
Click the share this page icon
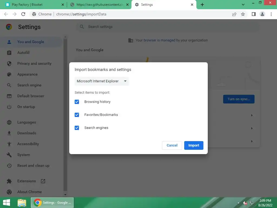tap(234, 14)
